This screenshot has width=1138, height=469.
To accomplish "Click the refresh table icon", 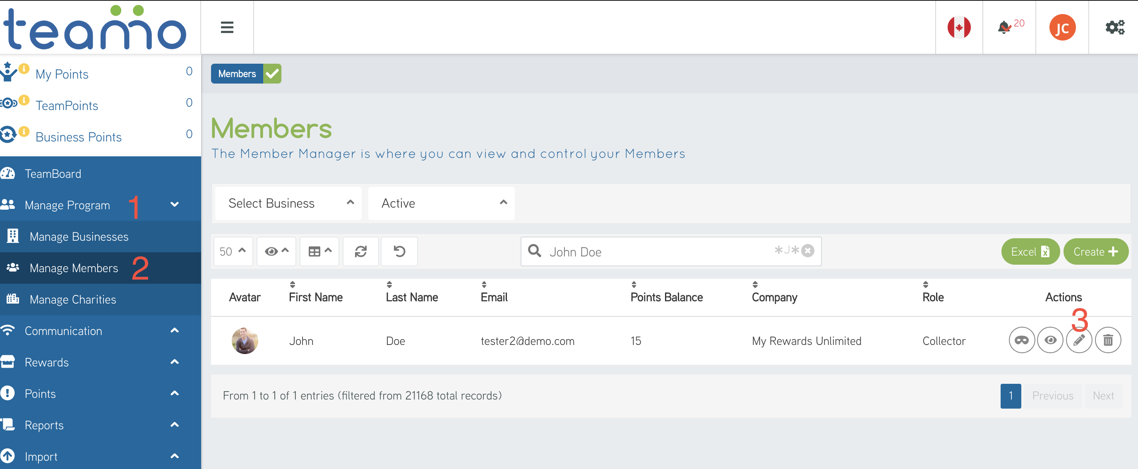I will [x=360, y=251].
